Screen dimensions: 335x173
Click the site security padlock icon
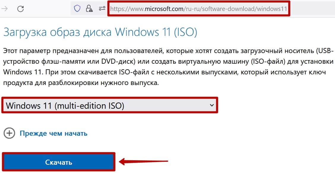[x=89, y=9]
